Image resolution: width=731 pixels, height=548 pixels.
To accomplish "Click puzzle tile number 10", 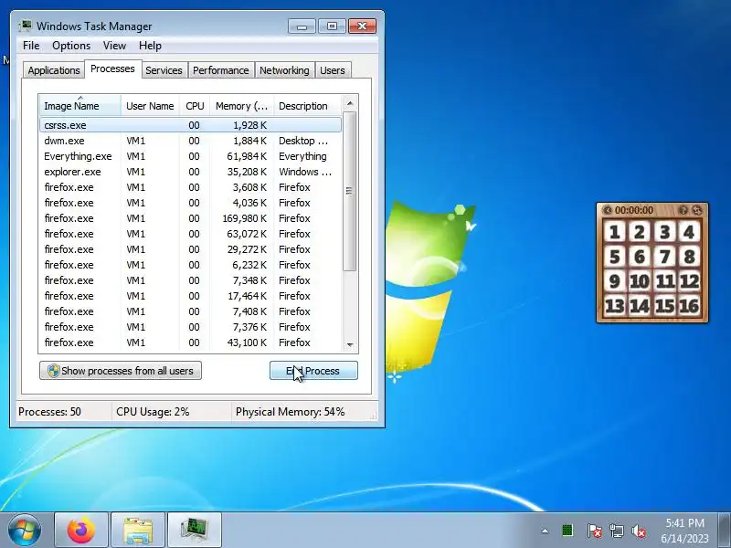I will (x=639, y=281).
